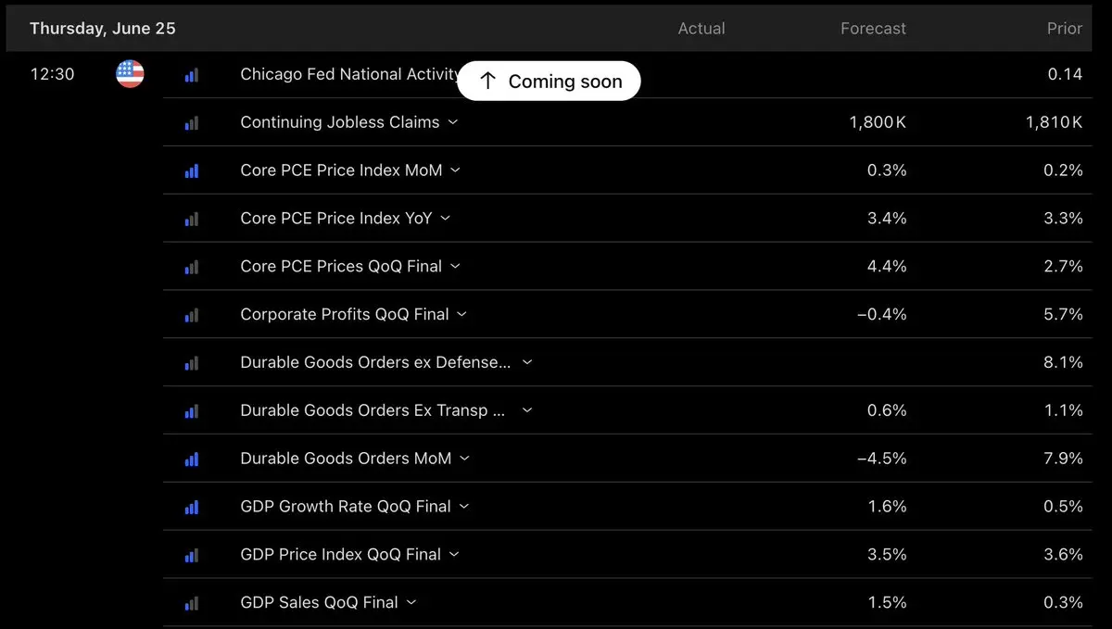The width and height of the screenshot is (1112, 629).
Task: Expand the Durable Goods Orders Ex Transp chevron
Action: (x=527, y=410)
